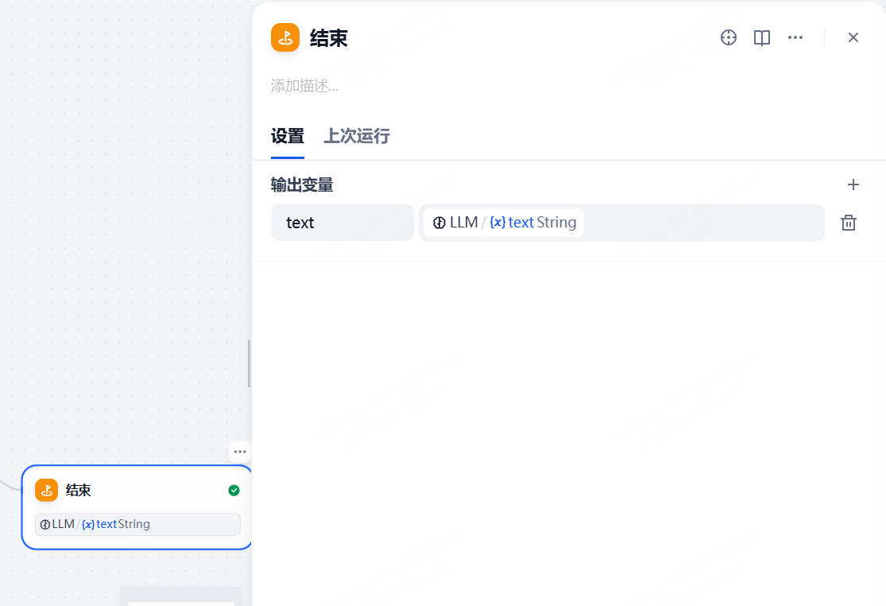The height and width of the screenshot is (606, 886).
Task: Add a new output variable with plus icon
Action: point(853,185)
